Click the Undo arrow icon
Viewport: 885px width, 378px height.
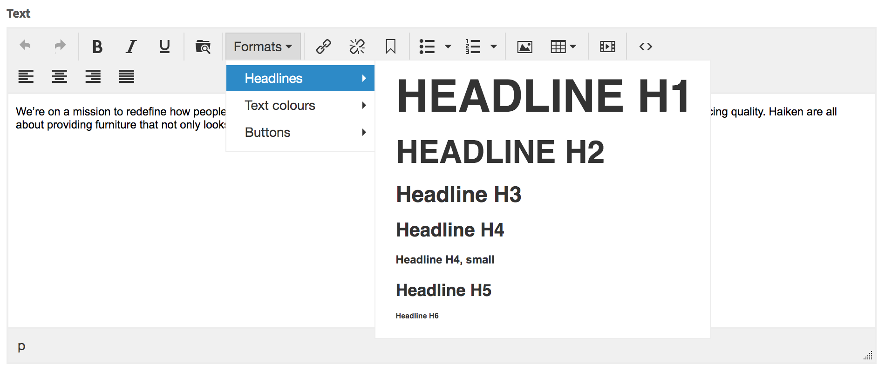point(25,47)
